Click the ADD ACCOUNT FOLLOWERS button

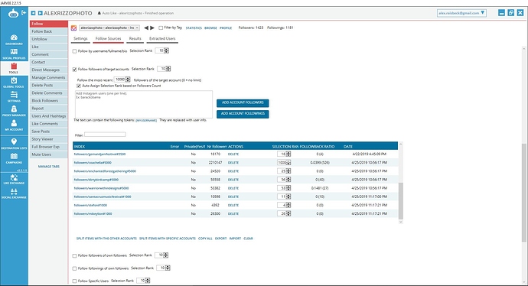coord(243,102)
